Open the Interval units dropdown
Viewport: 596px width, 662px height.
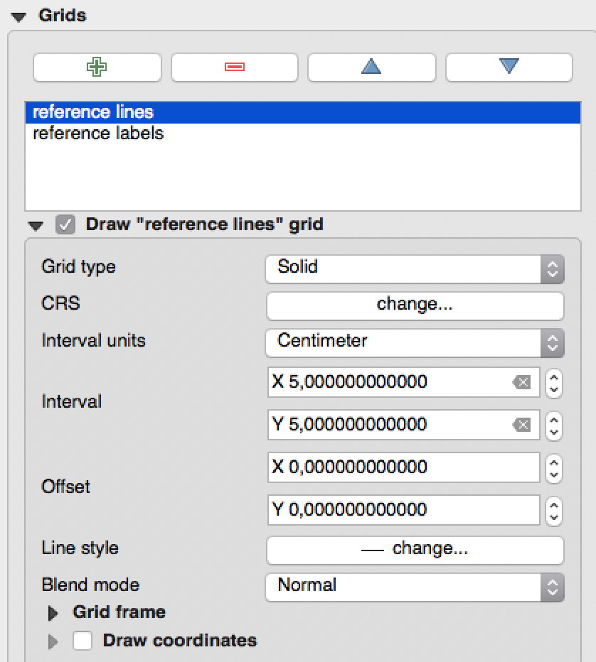tap(415, 342)
